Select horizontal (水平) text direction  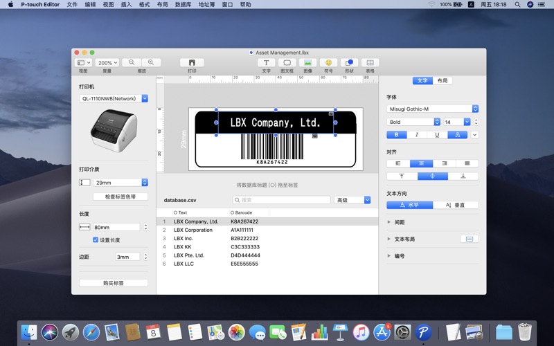[410, 205]
